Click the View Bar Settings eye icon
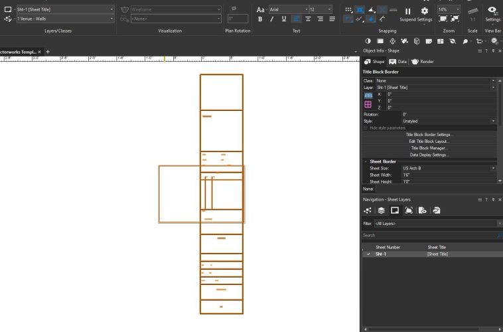Screen dimensions: 503x332 tap(492, 11)
